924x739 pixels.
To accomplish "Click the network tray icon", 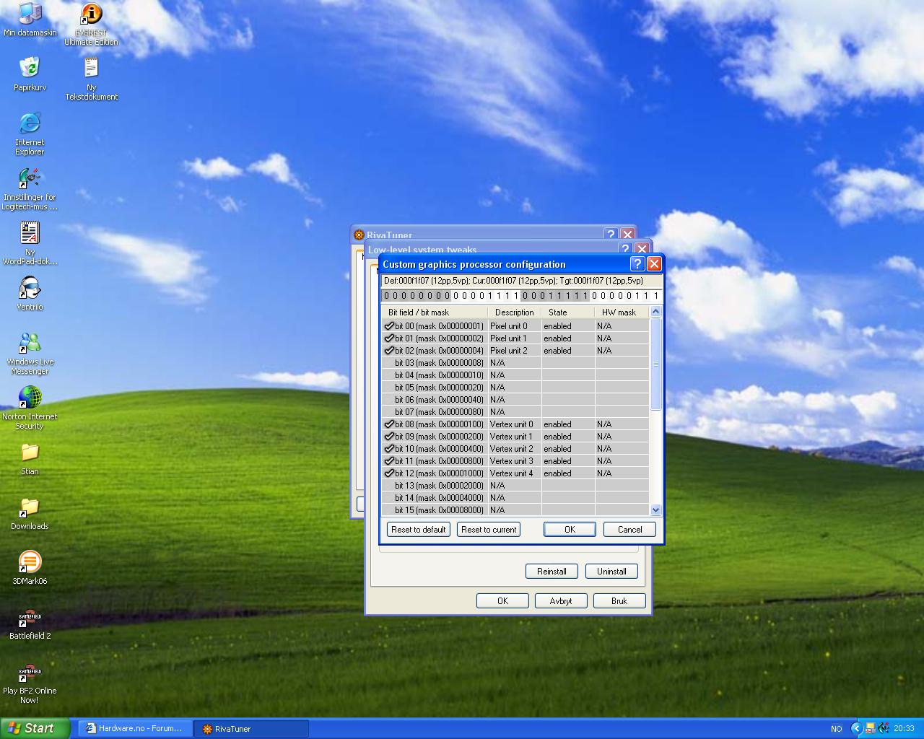I will [x=871, y=728].
